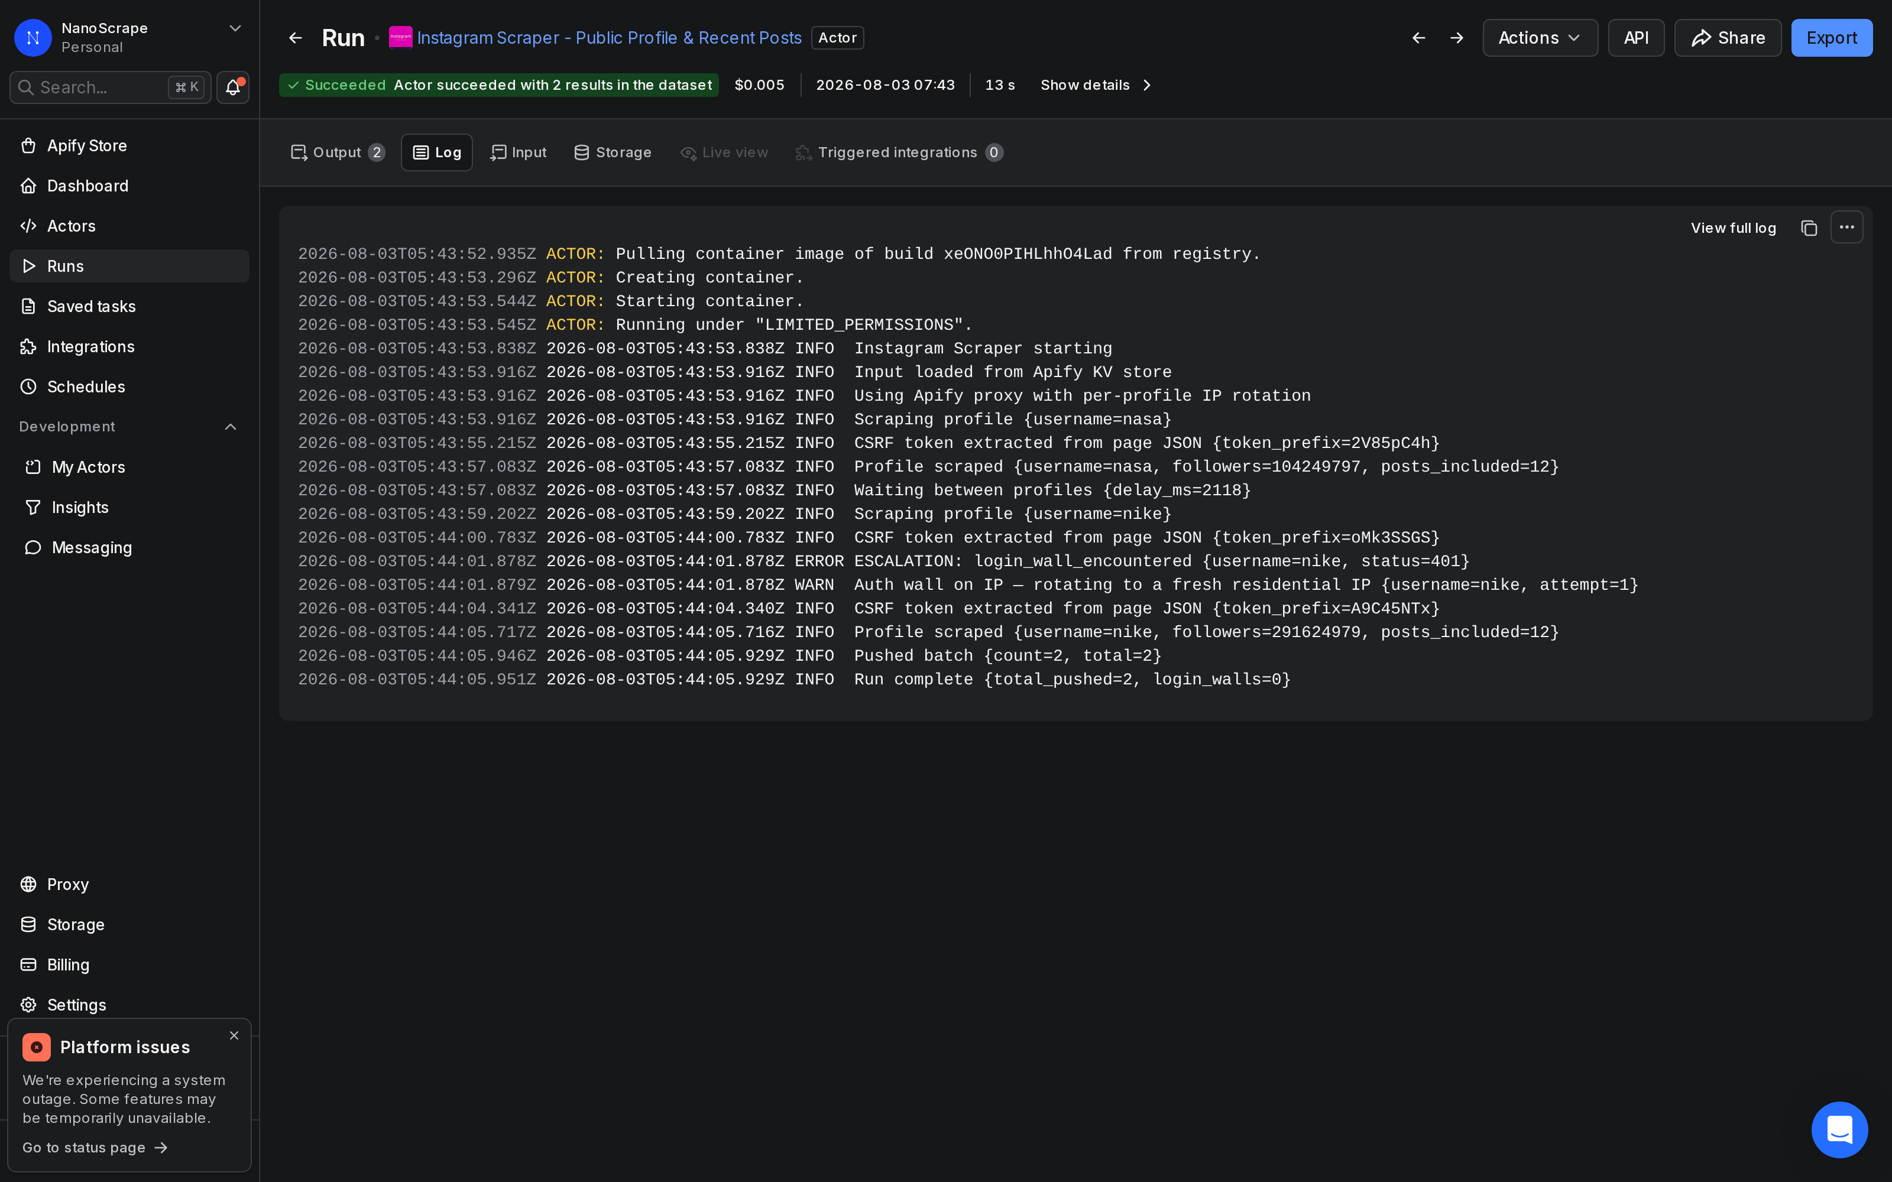This screenshot has width=1892, height=1182.
Task: Click log line "Running under LIMITED_PERMISSIONS"
Action: tap(635, 325)
